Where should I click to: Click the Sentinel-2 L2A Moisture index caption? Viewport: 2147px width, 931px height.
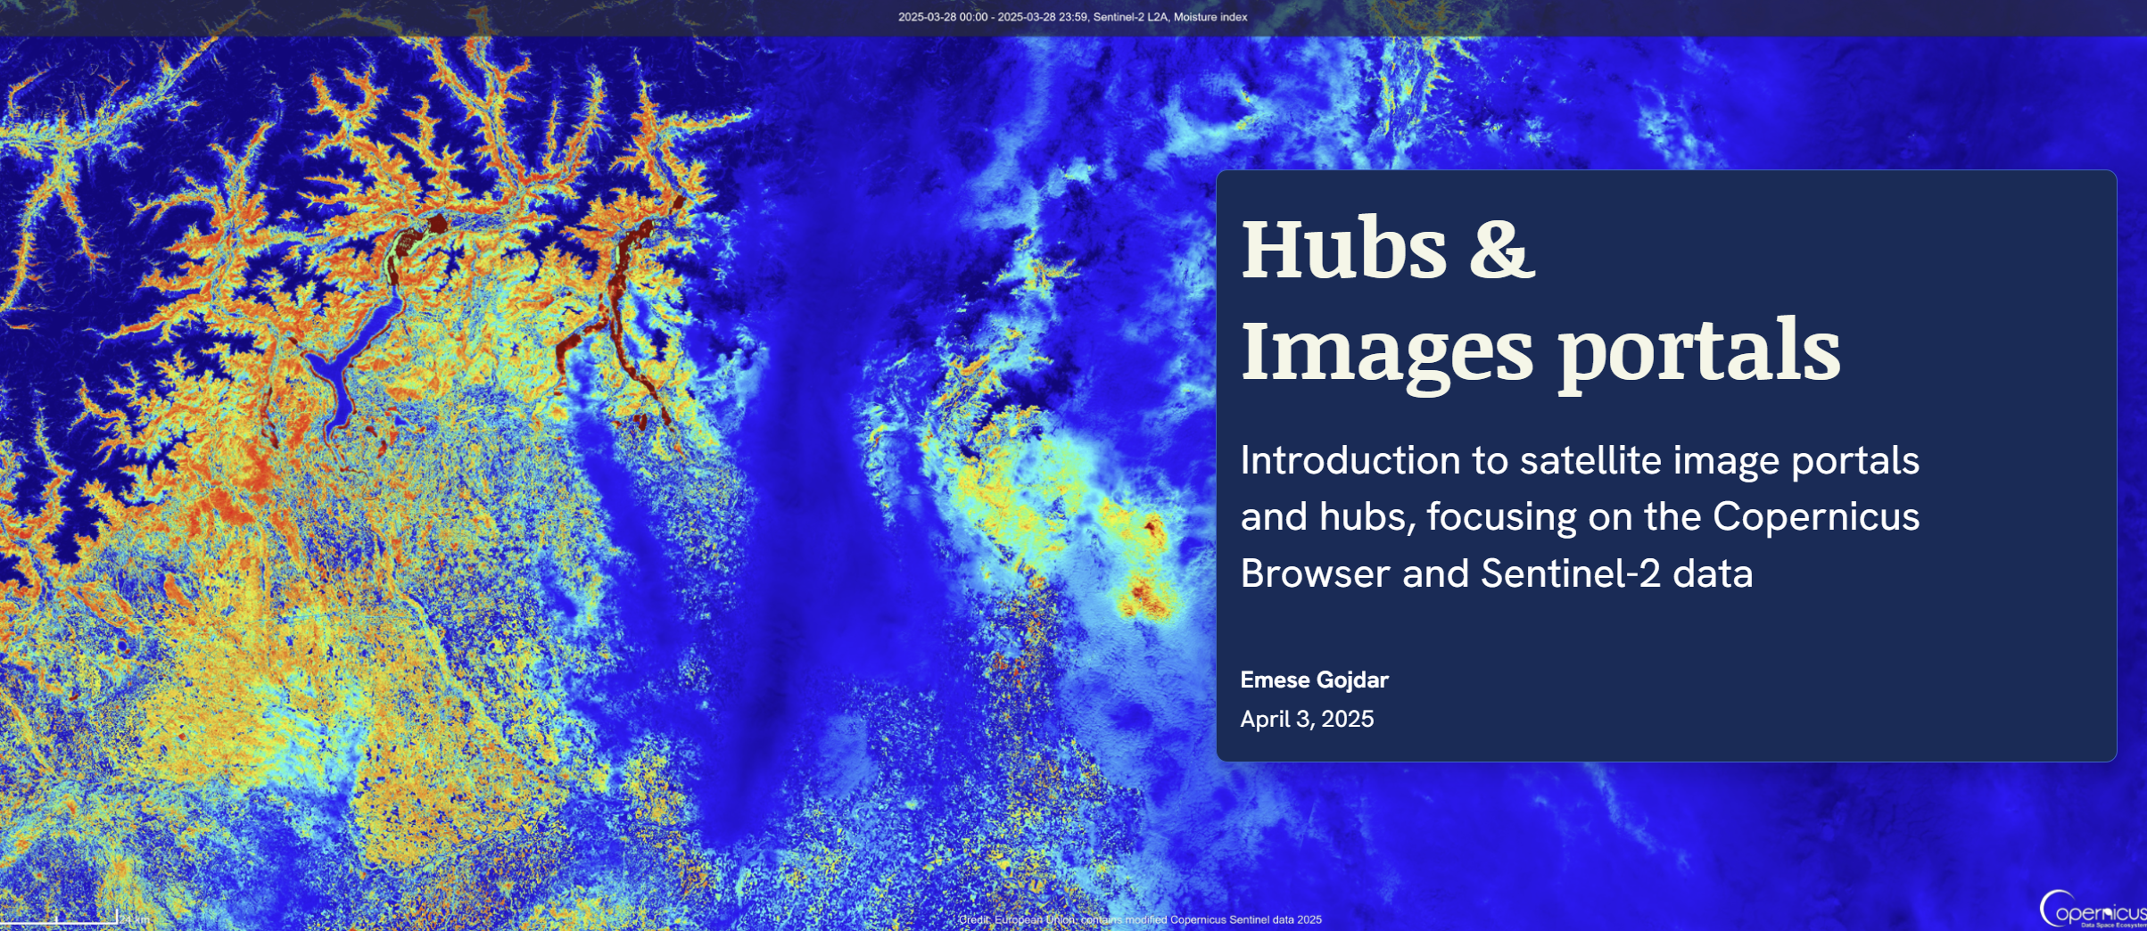[1072, 17]
